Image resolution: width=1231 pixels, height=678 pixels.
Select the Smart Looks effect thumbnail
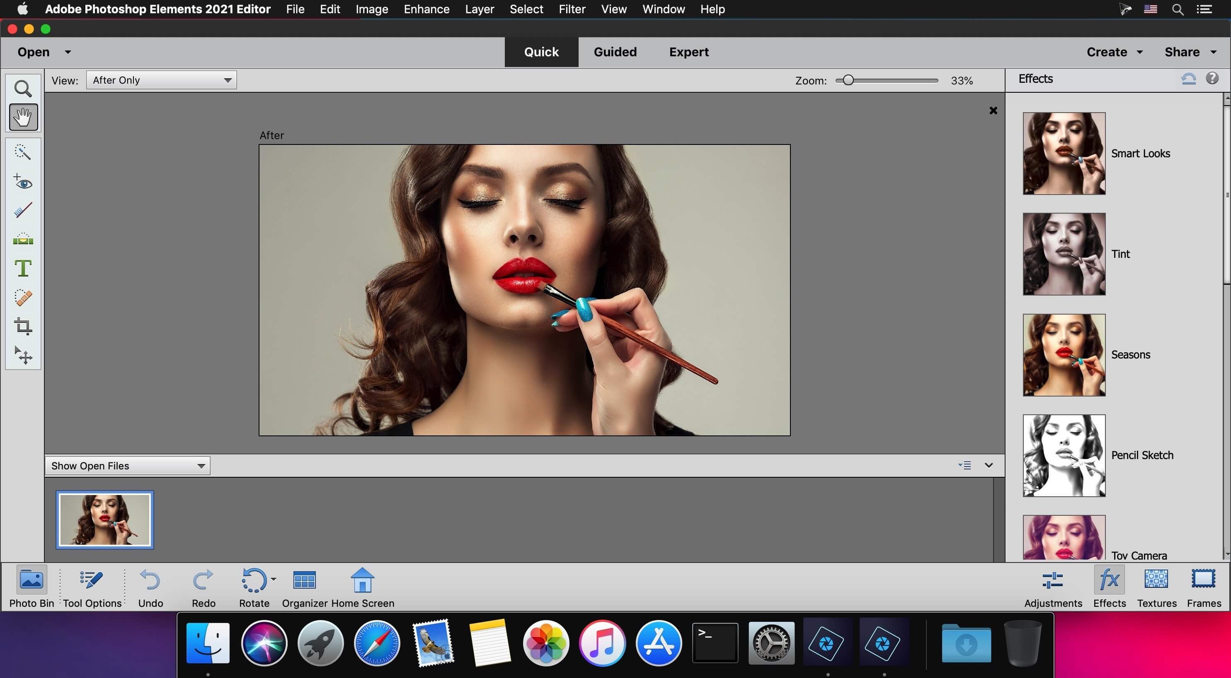pos(1063,153)
